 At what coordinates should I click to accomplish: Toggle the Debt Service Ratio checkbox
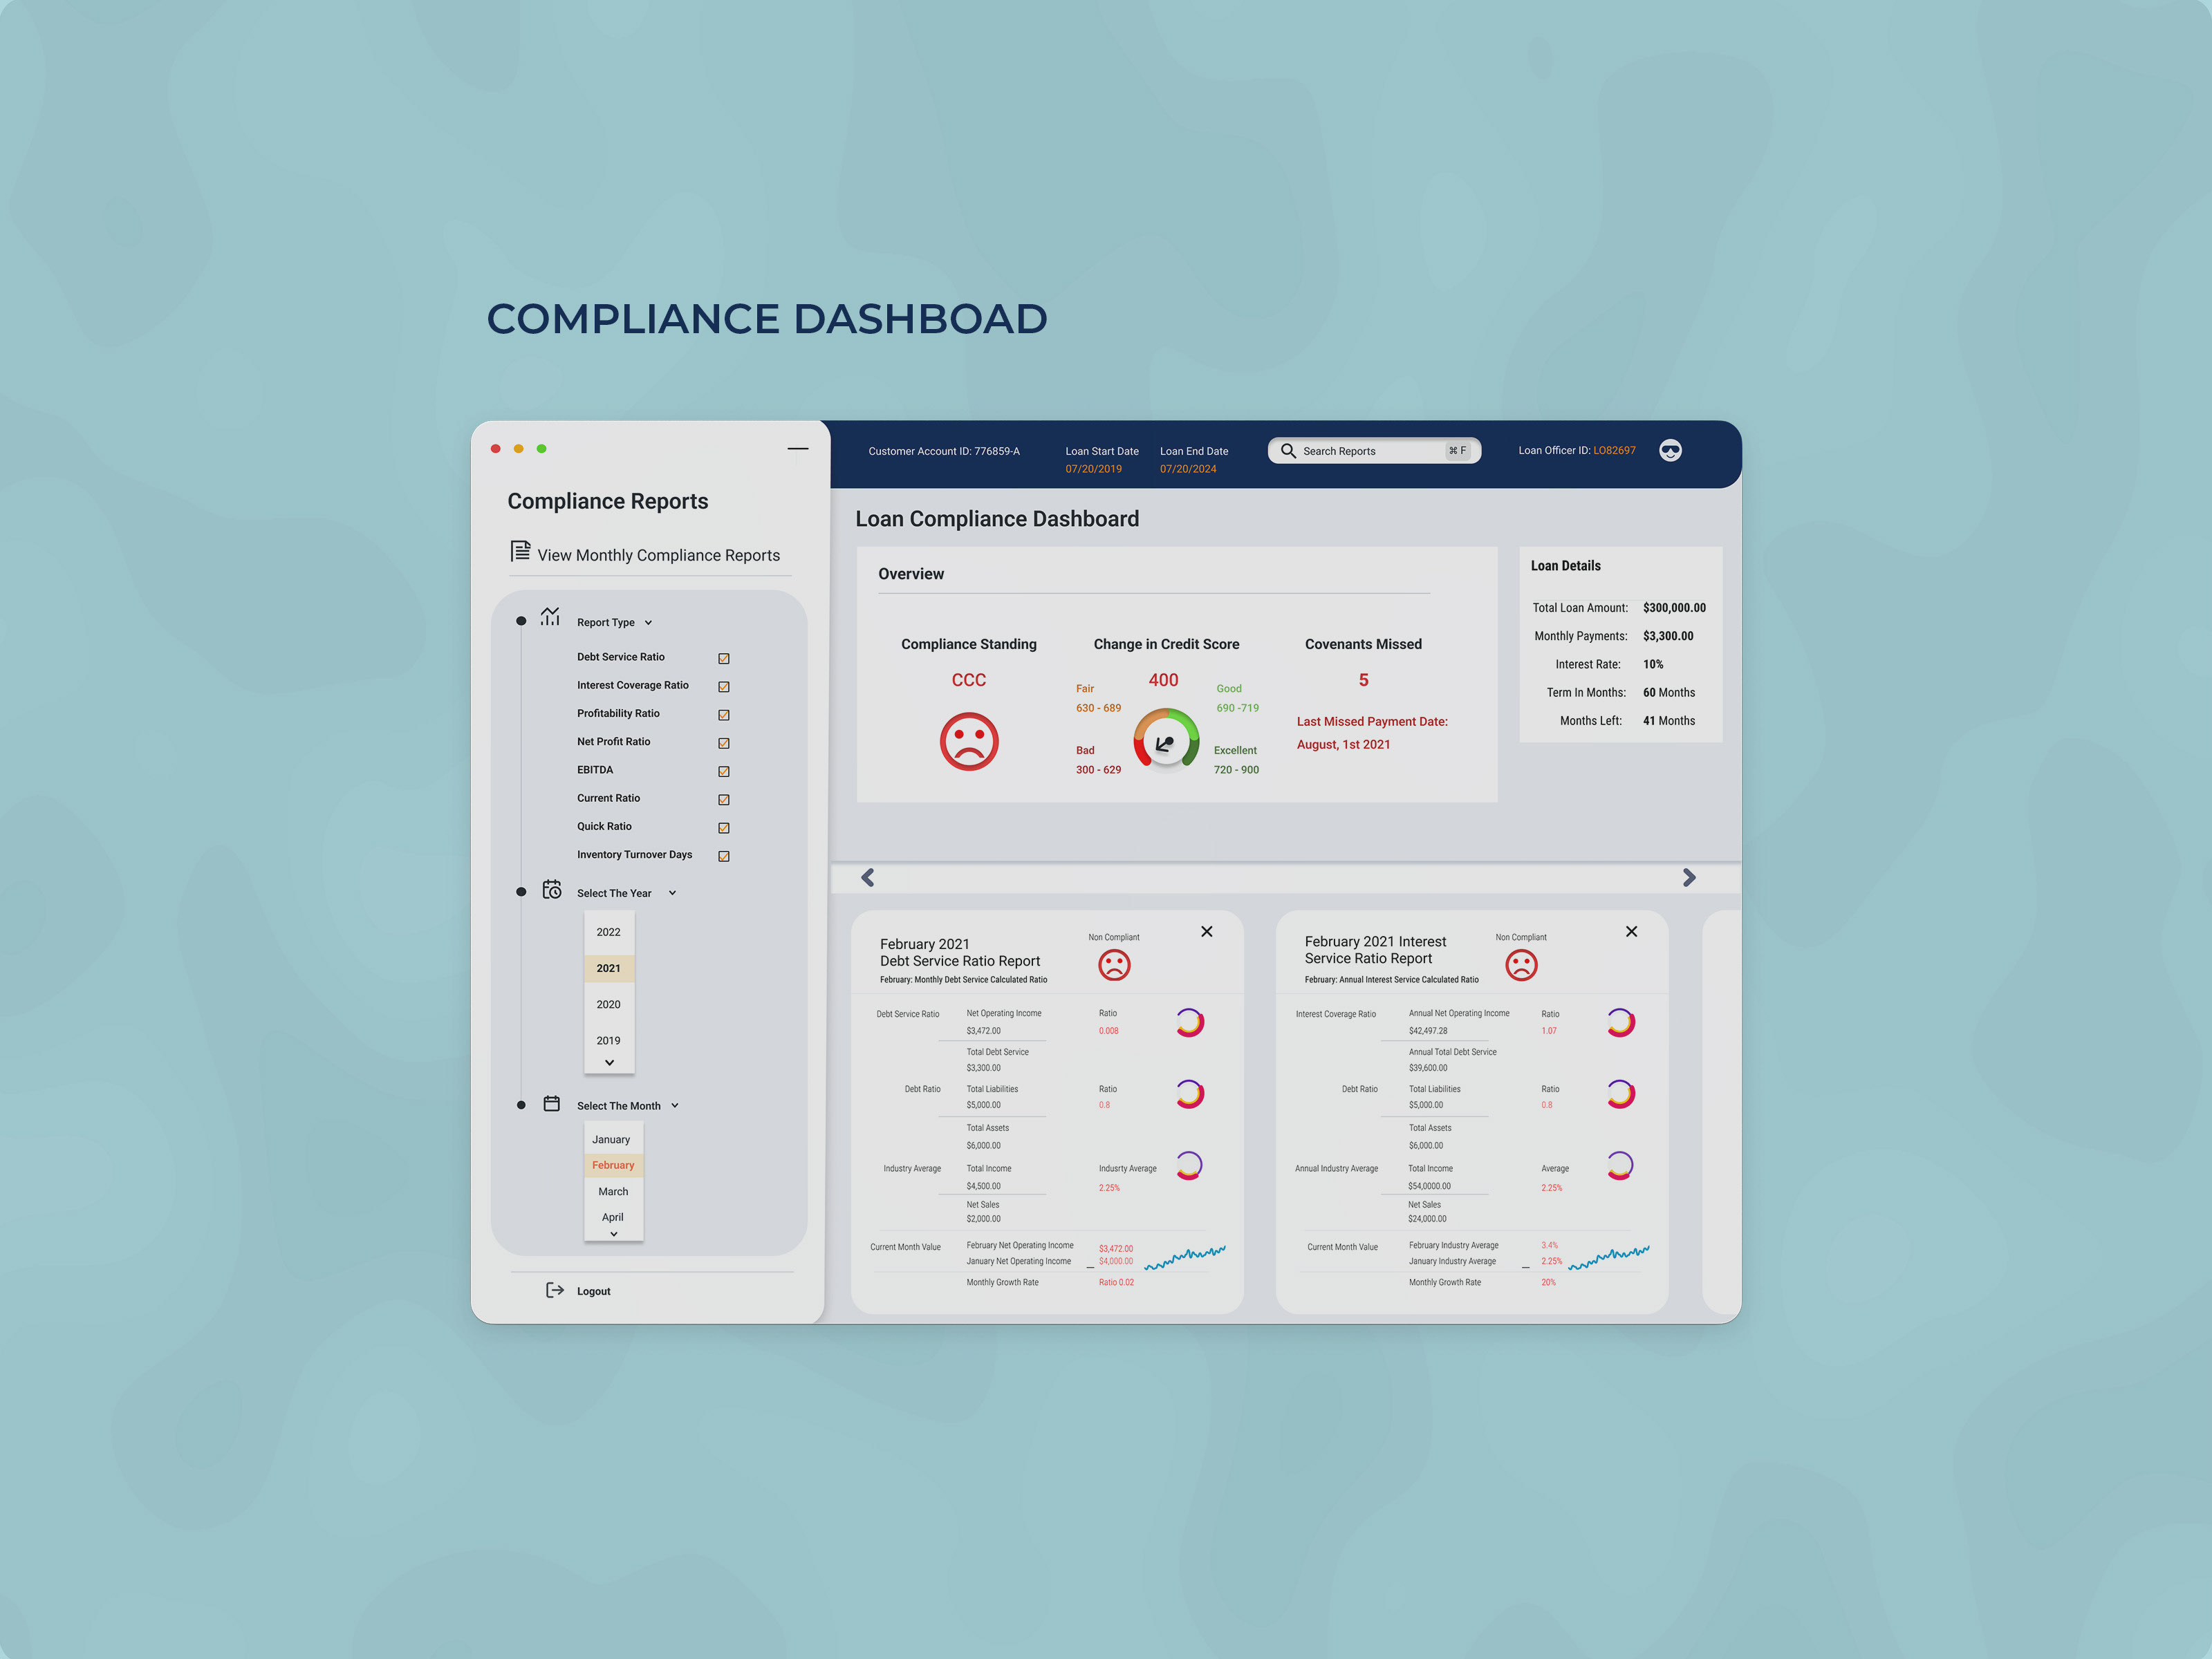click(x=724, y=659)
